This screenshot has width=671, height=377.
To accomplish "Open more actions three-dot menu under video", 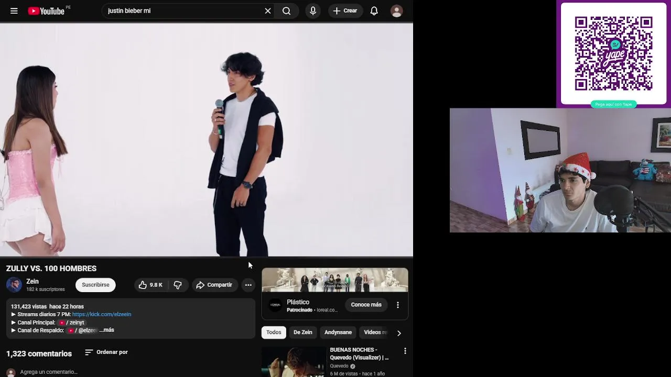I will (x=248, y=285).
